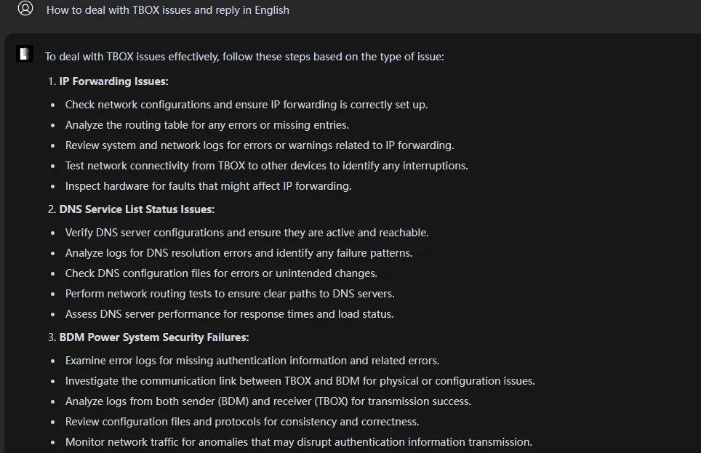Click the user question about TBOX issues
701x453 pixels.
[x=167, y=10]
